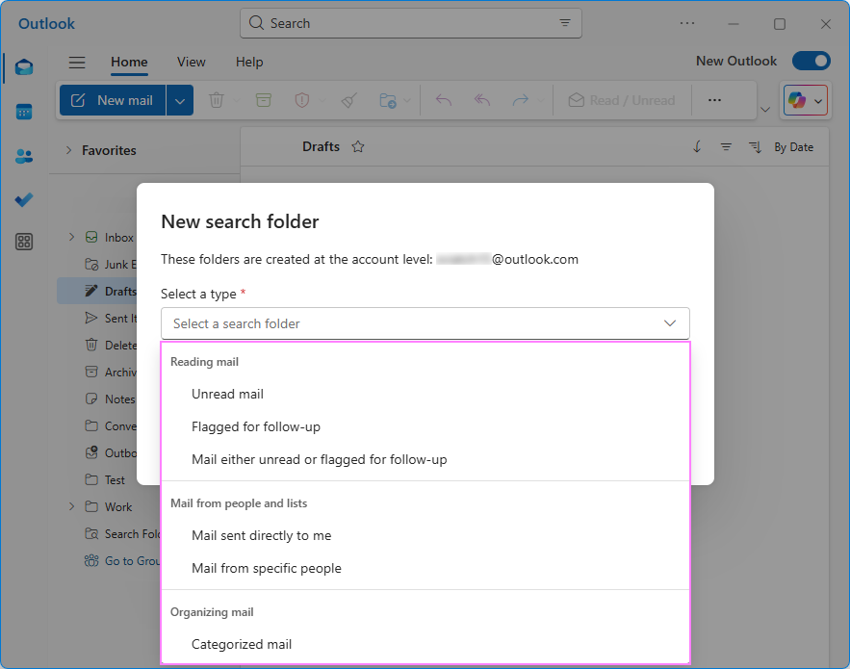Open the More apps grid icon
This screenshot has height=669, width=850.
pos(24,242)
